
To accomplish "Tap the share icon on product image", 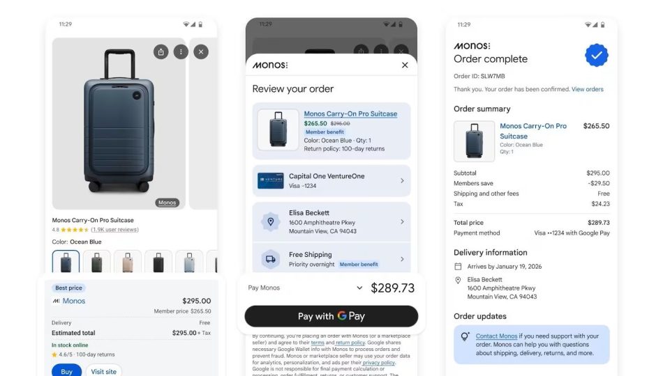I will [161, 52].
